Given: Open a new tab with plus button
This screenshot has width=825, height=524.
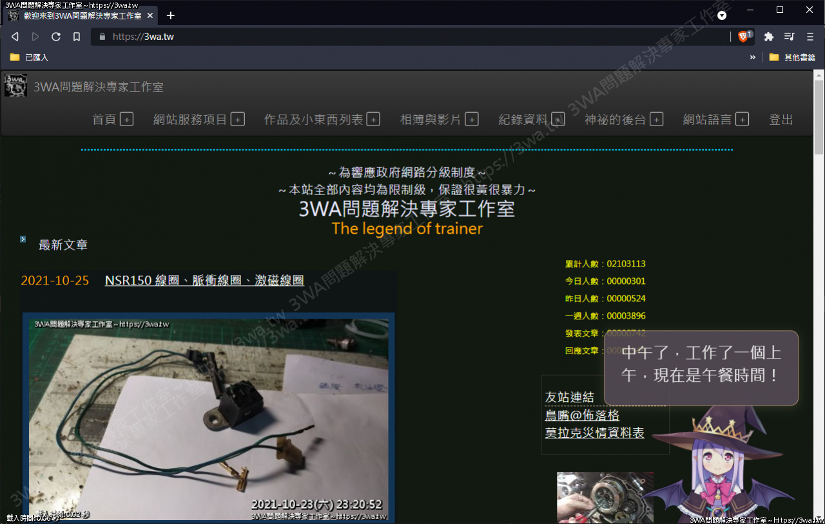Looking at the screenshot, I should pos(171,15).
